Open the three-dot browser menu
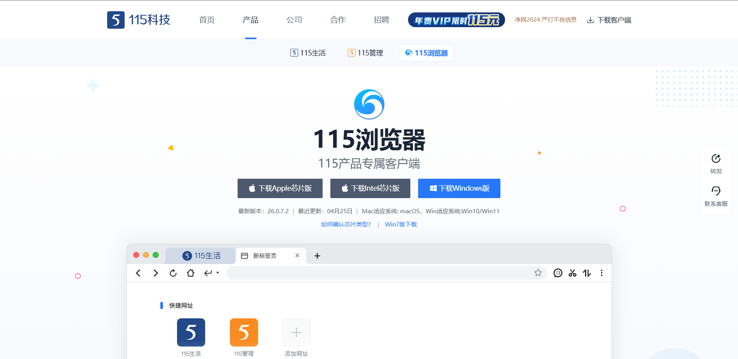This screenshot has width=738, height=359. coord(601,273)
